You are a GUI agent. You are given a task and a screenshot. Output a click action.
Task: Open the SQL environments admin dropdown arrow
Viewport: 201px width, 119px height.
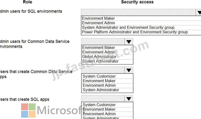198,12
